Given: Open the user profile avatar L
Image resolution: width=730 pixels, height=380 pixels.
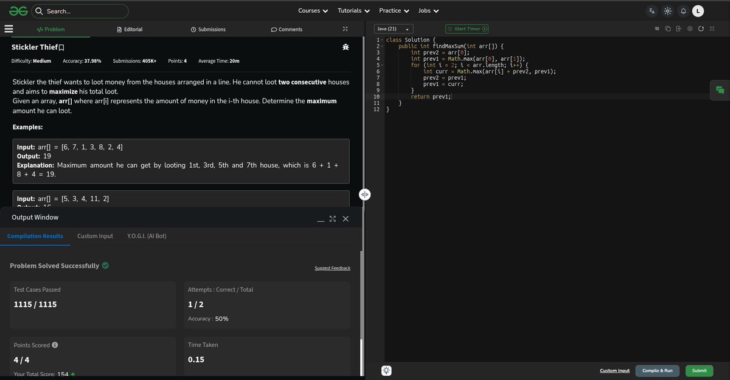Looking at the screenshot, I should point(698,11).
